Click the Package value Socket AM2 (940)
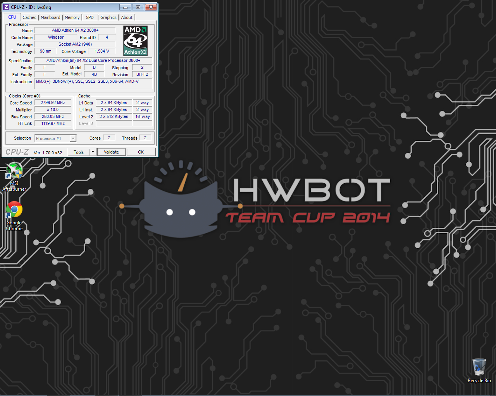 pos(75,44)
